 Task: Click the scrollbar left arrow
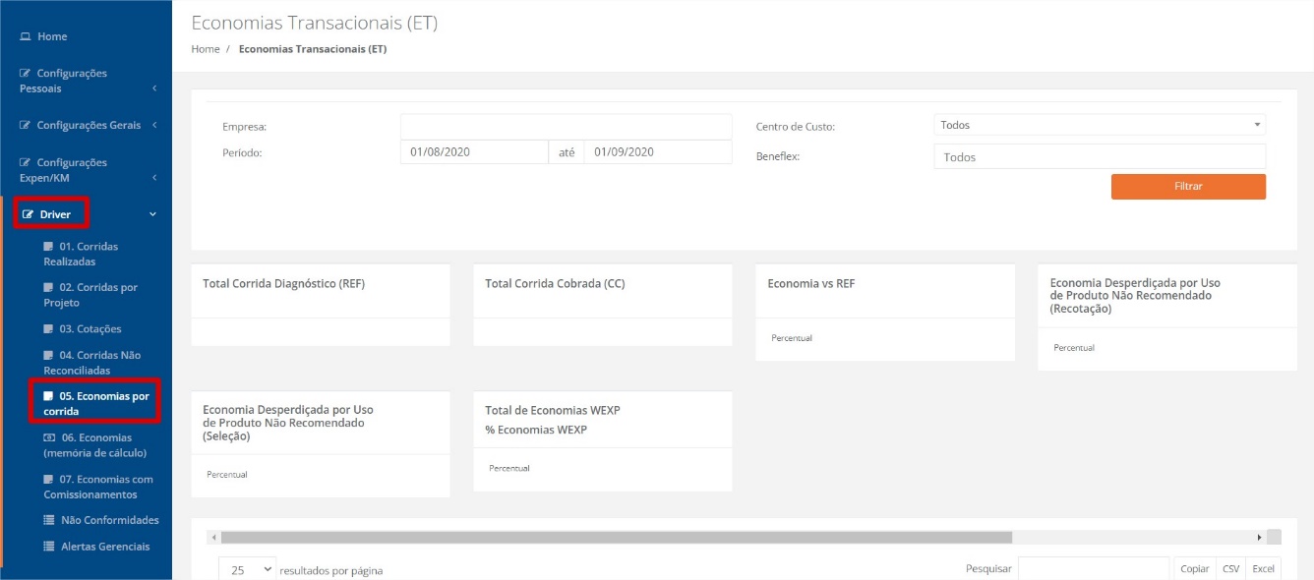[x=214, y=538]
